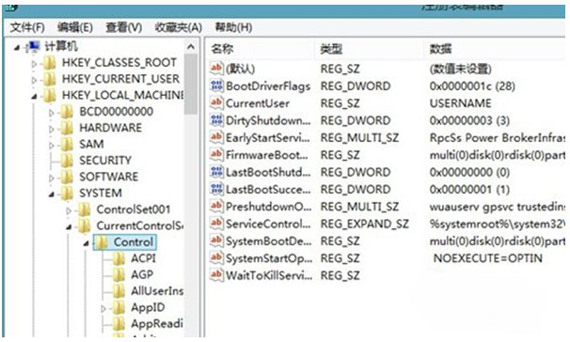This screenshot has height=342, width=570.
Task: Open the 编辑(E) menu
Action: 75,27
